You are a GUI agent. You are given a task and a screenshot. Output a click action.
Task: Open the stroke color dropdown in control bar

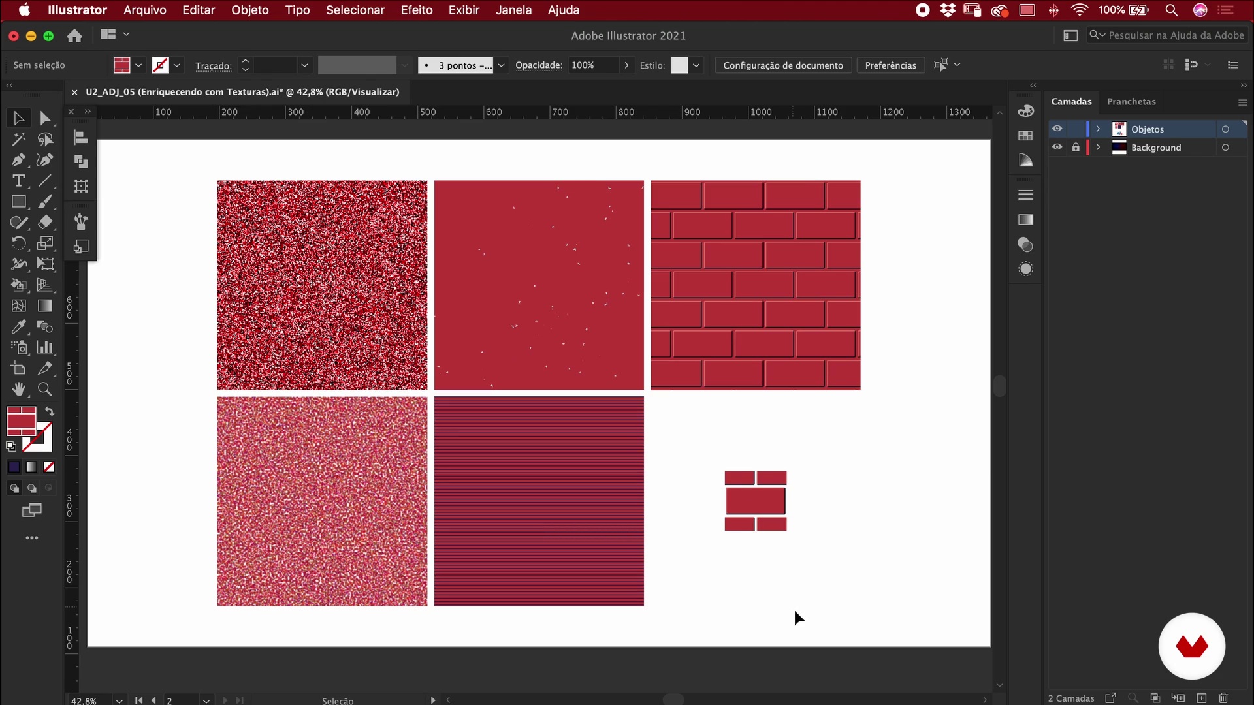click(176, 65)
